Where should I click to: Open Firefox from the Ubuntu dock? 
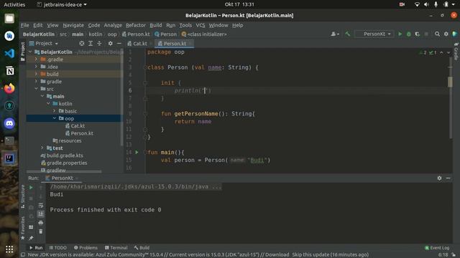(x=9, y=88)
